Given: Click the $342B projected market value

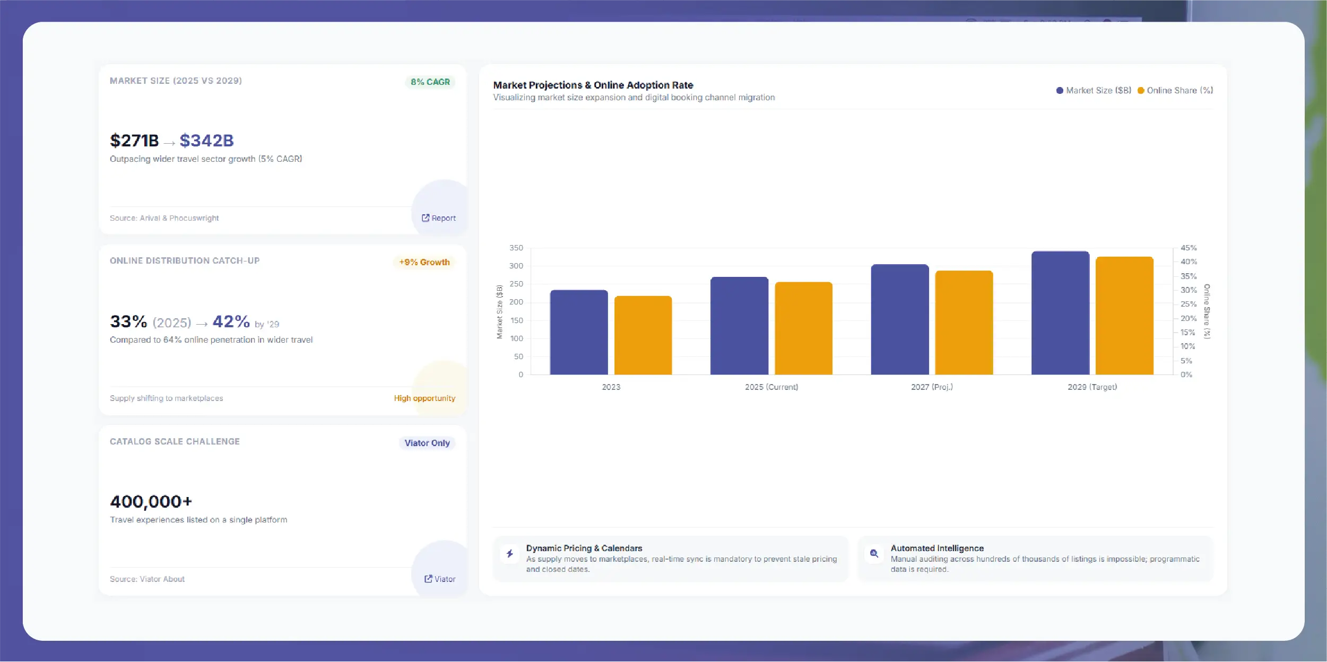Looking at the screenshot, I should pyautogui.click(x=206, y=141).
